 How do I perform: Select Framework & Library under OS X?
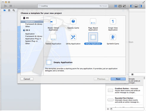tap(34, 36)
